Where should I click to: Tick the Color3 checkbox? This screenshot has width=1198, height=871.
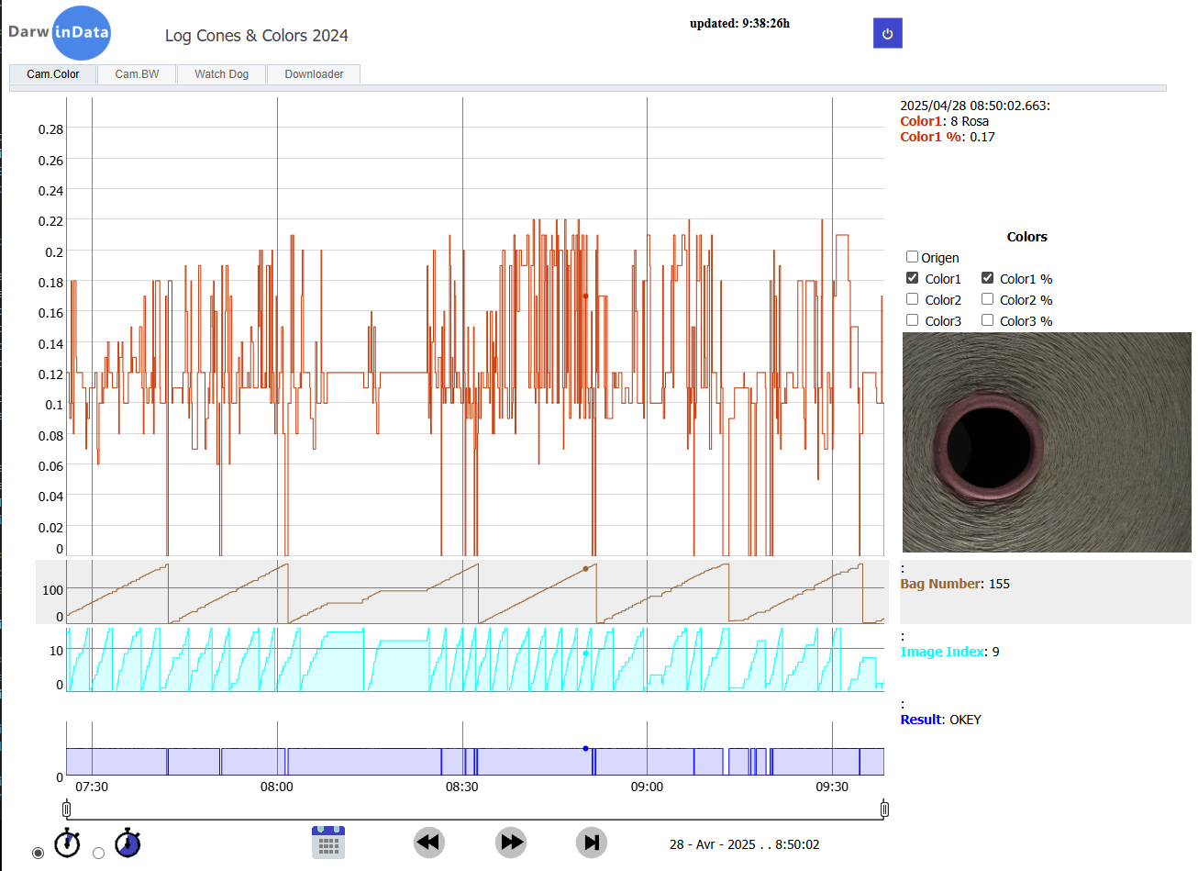(x=912, y=320)
